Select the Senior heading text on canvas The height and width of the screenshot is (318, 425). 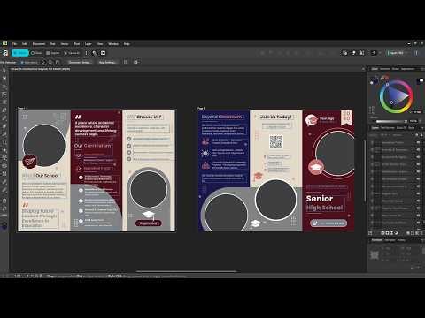pos(320,199)
